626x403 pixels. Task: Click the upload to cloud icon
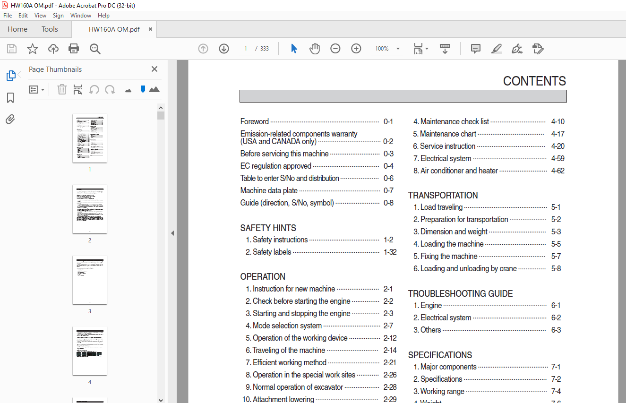(x=53, y=49)
